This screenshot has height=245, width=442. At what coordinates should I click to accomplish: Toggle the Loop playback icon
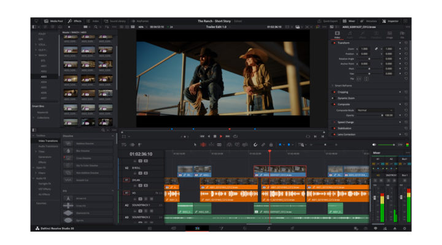[x=235, y=136]
